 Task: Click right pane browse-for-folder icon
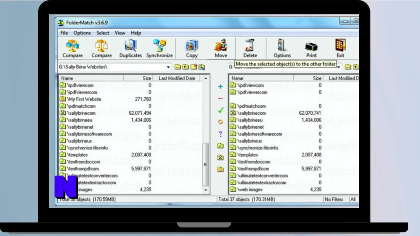[x=348, y=67]
